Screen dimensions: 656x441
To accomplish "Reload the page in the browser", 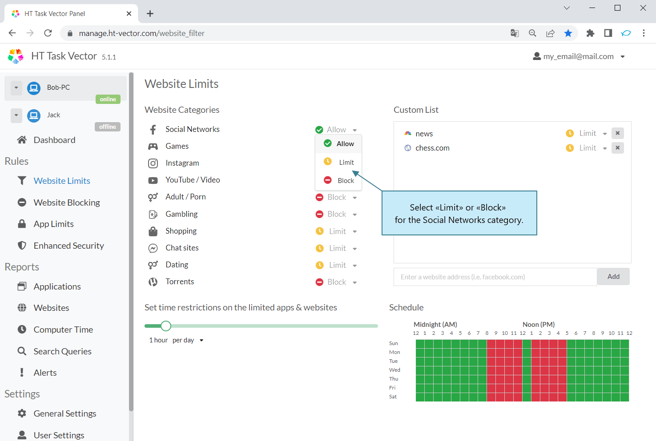I will pyautogui.click(x=48, y=33).
